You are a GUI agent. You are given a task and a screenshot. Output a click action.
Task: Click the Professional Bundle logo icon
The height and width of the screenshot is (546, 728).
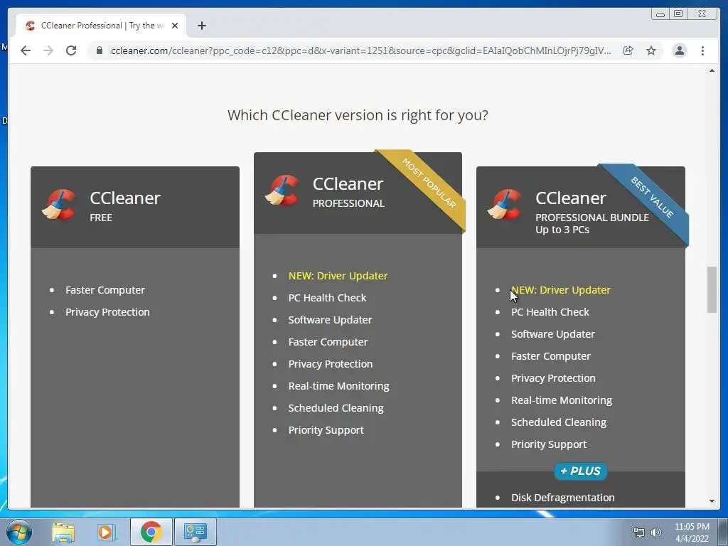[x=504, y=204]
